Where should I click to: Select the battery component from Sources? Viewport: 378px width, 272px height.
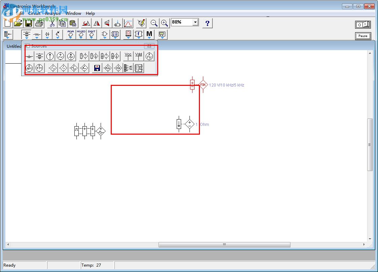tap(39, 56)
